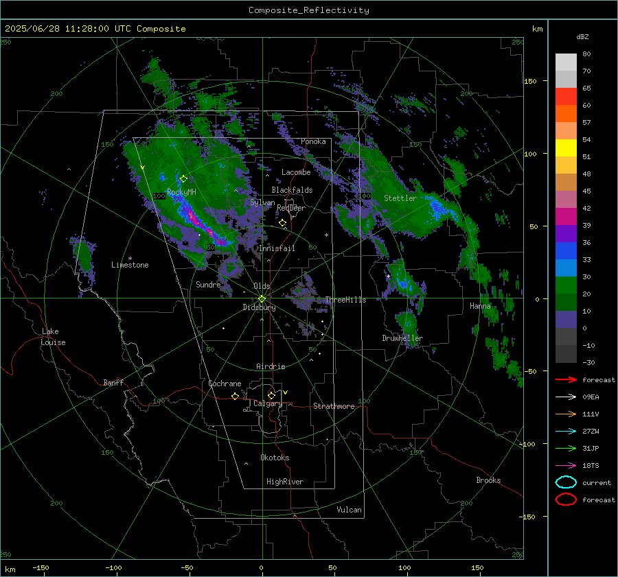
Task: Click the HighRiver city label
Action: tap(285, 482)
